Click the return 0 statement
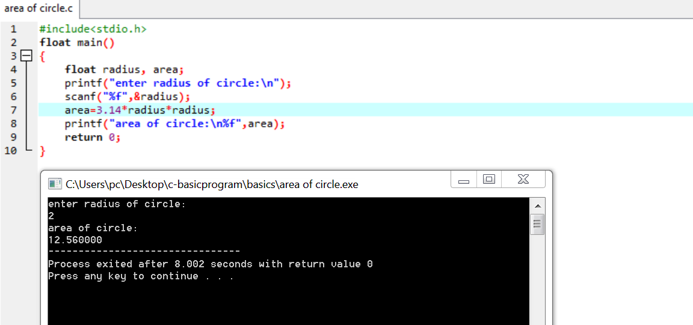Viewport: 693px width, 325px height. (x=93, y=138)
